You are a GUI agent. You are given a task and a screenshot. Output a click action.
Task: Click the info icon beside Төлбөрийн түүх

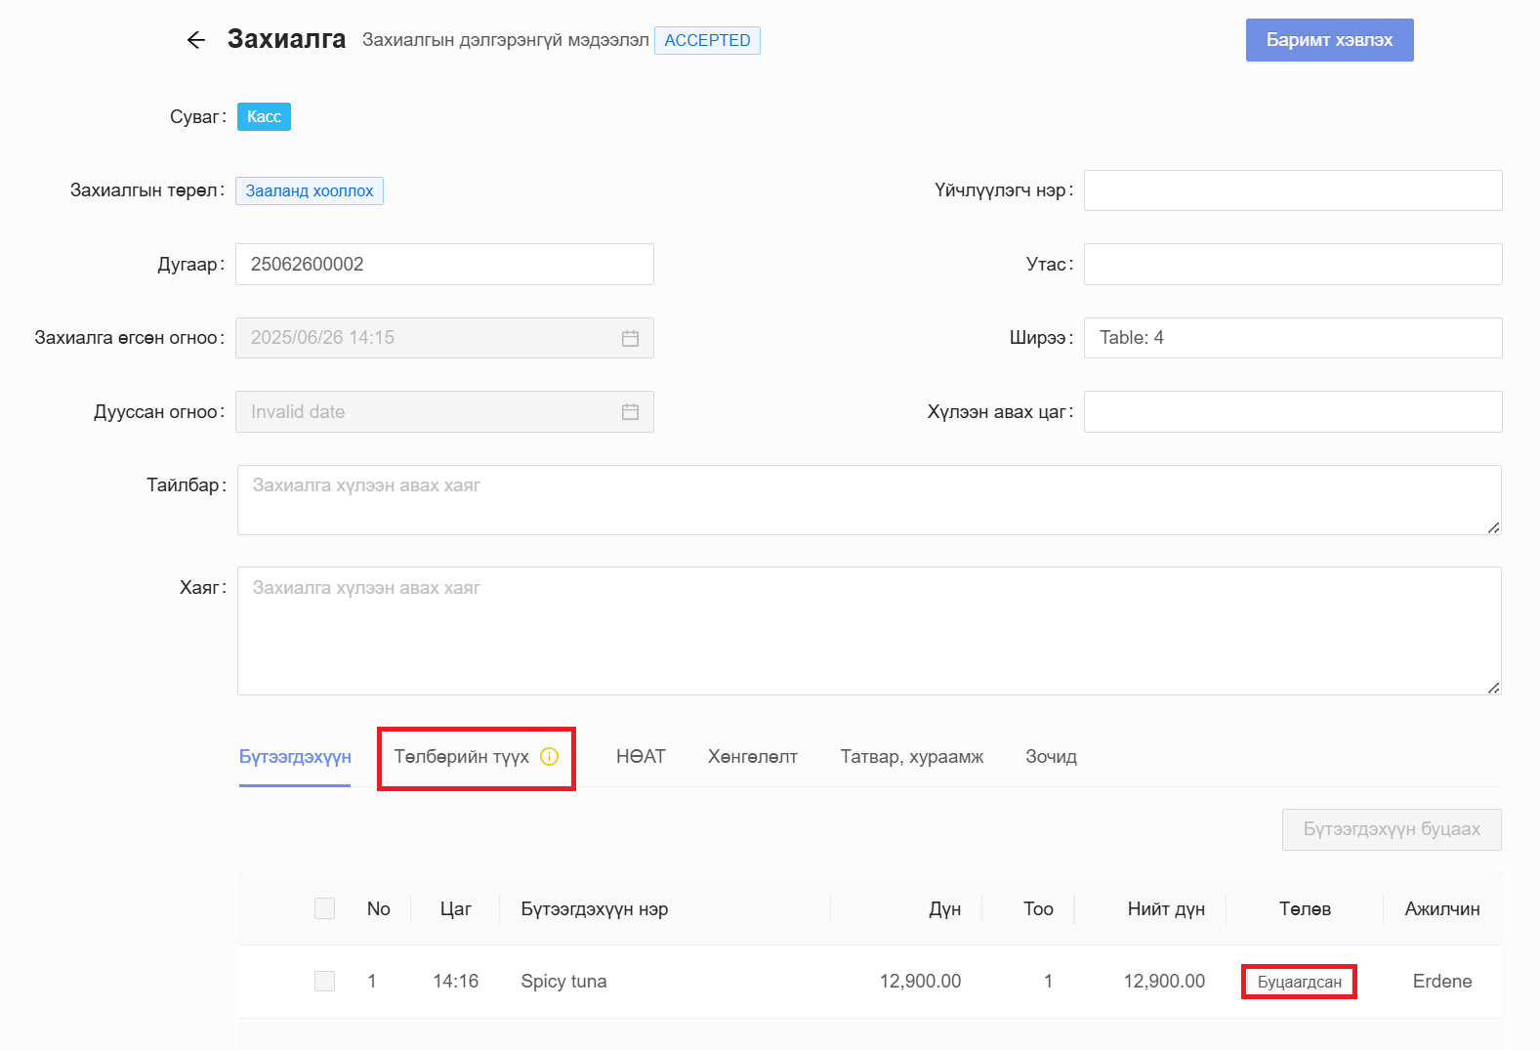[x=549, y=756]
